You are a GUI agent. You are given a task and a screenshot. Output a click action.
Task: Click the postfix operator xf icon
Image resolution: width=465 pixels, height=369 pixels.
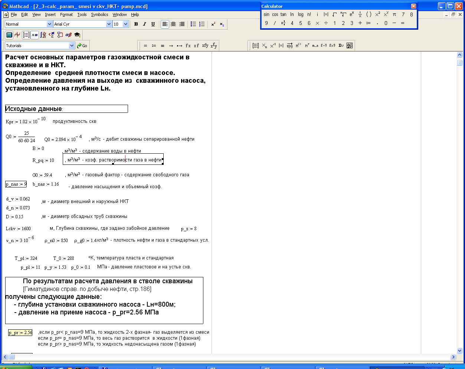tap(196, 46)
